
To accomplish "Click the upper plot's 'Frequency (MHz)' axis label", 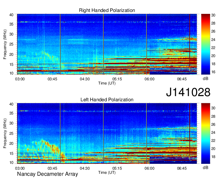I will point(5,44).
